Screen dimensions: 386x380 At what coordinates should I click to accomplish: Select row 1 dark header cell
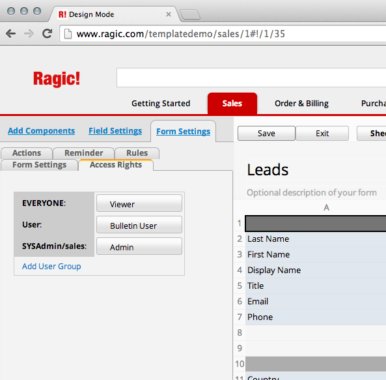[316, 224]
